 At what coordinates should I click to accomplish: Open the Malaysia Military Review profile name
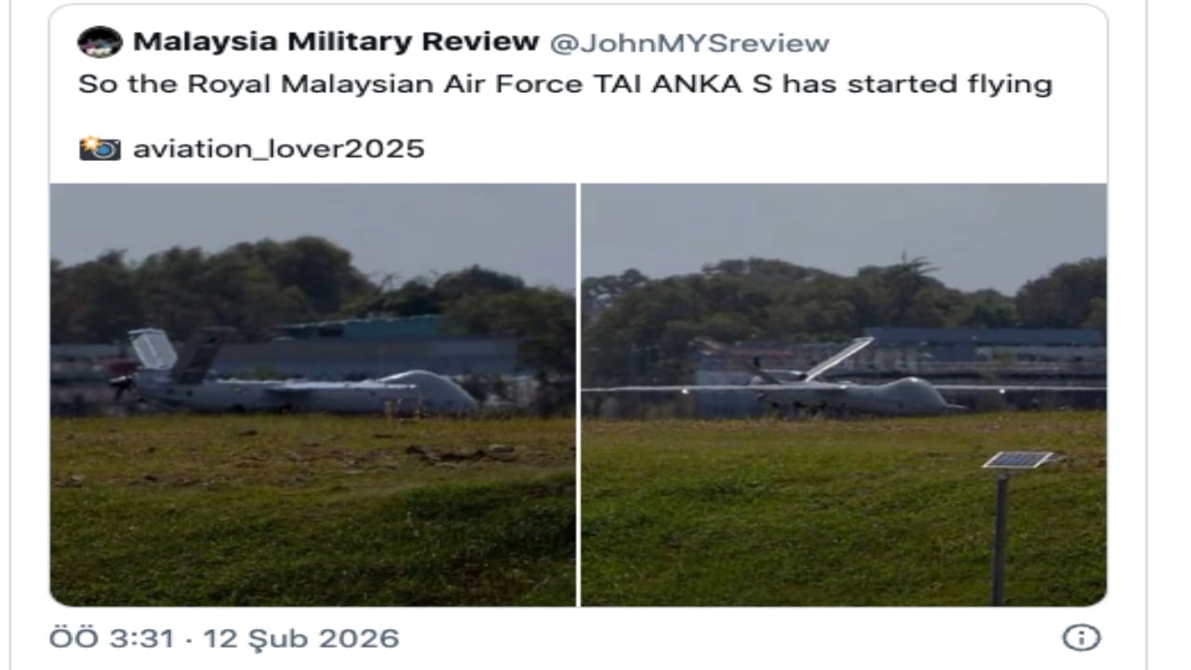[x=336, y=42]
